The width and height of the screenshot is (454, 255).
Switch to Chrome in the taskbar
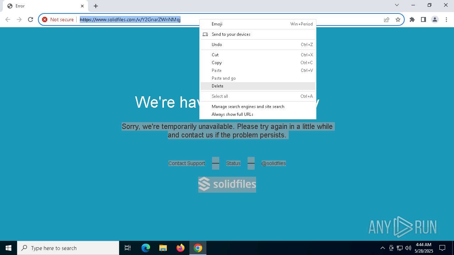[198, 248]
